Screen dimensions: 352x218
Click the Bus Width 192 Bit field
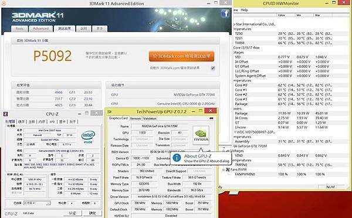(x=197, y=183)
